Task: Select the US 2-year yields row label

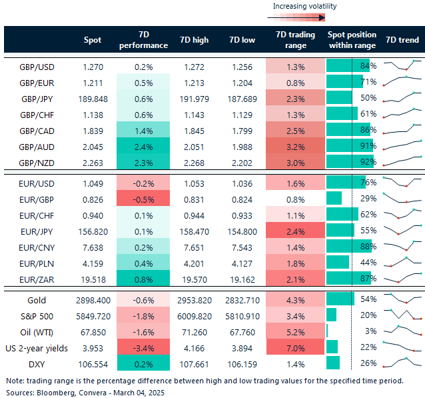Action: pyautogui.click(x=37, y=349)
